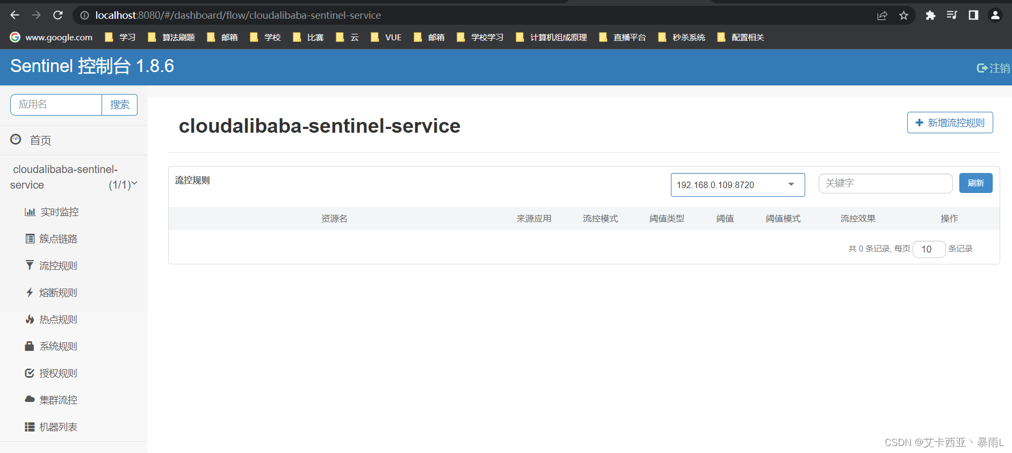Viewport: 1012px width, 453px height.
Task: Bookmark this page with star icon
Action: coord(904,16)
